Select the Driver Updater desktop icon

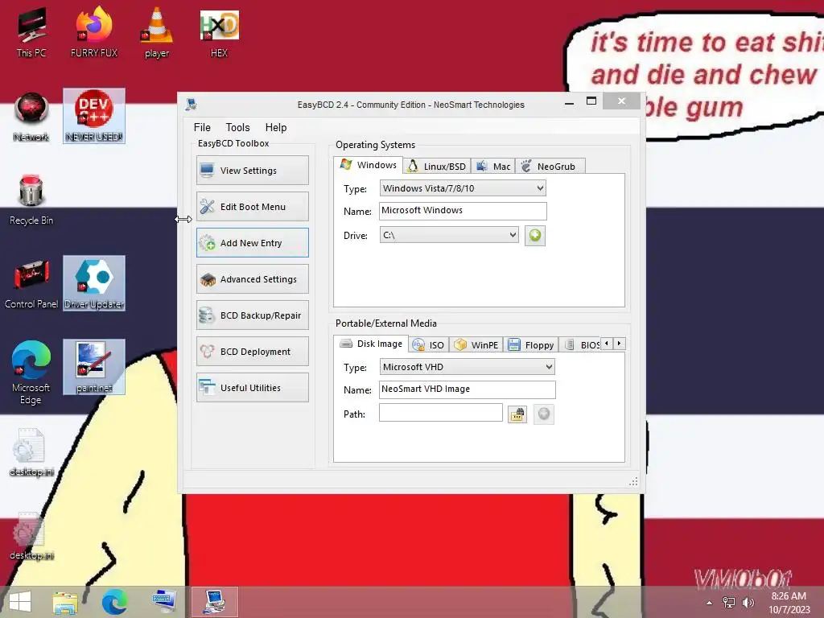94,283
